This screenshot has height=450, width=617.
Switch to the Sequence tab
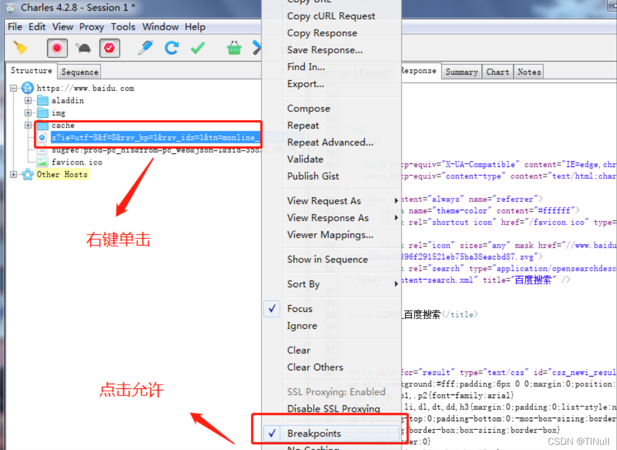point(80,72)
